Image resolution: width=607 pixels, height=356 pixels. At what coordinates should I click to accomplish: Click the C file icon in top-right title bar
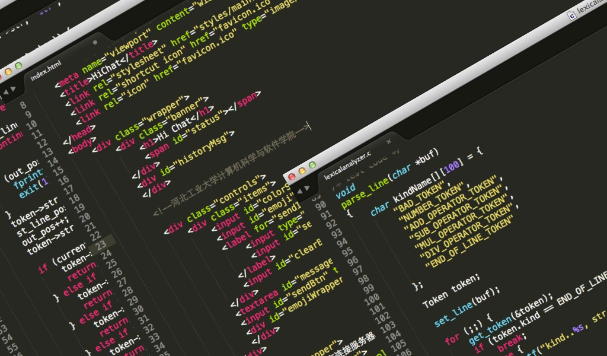point(571,15)
